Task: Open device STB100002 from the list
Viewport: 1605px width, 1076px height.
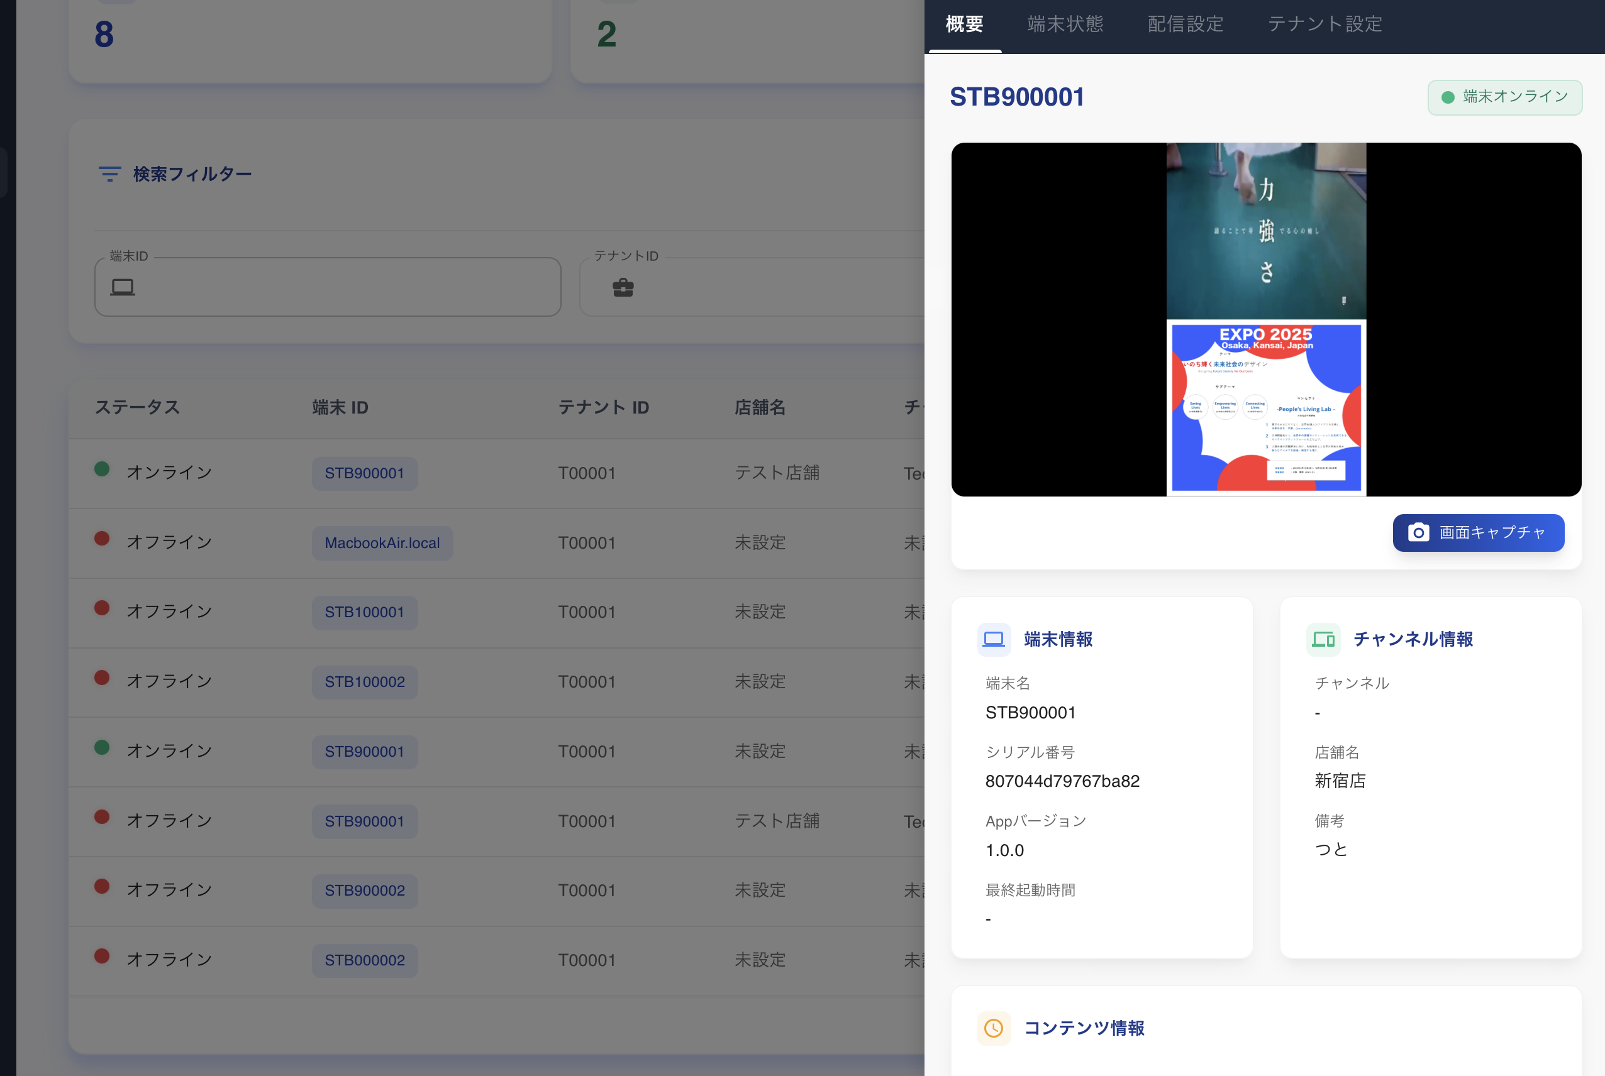Action: click(365, 682)
